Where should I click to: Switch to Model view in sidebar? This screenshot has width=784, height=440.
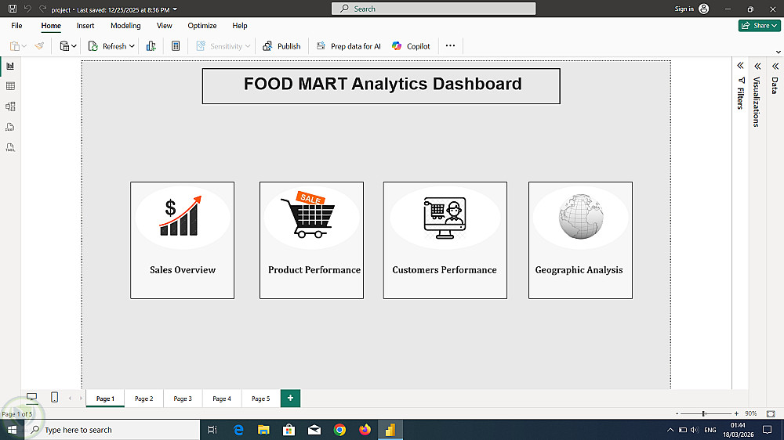click(10, 107)
